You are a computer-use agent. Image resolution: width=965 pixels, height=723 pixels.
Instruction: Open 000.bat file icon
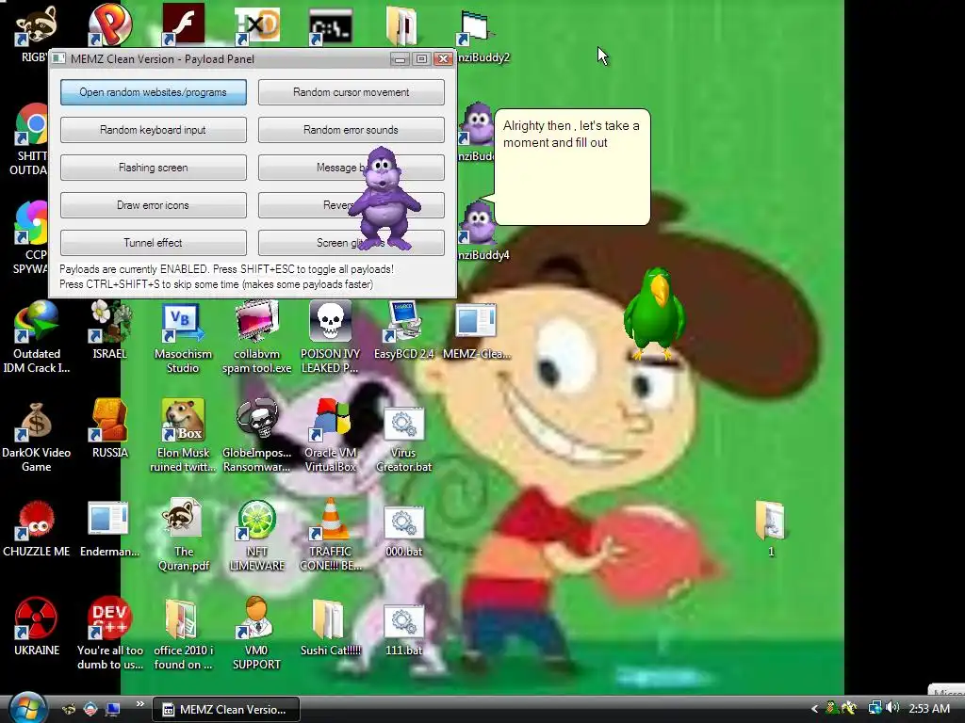point(403,530)
